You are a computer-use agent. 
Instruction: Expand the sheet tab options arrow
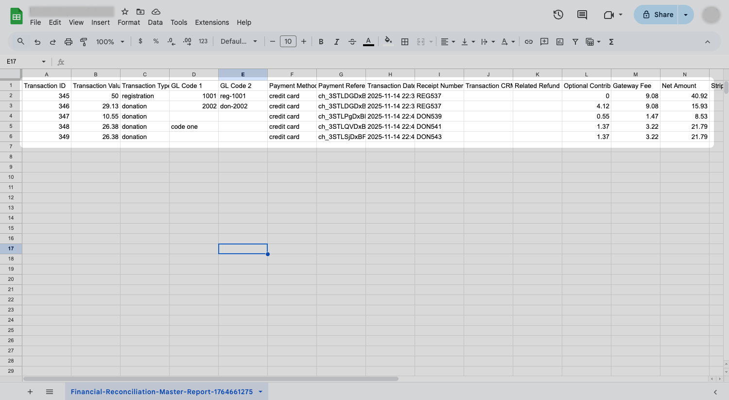pos(260,392)
